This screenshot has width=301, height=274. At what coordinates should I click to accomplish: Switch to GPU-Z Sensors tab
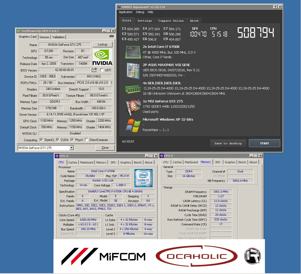[45, 37]
